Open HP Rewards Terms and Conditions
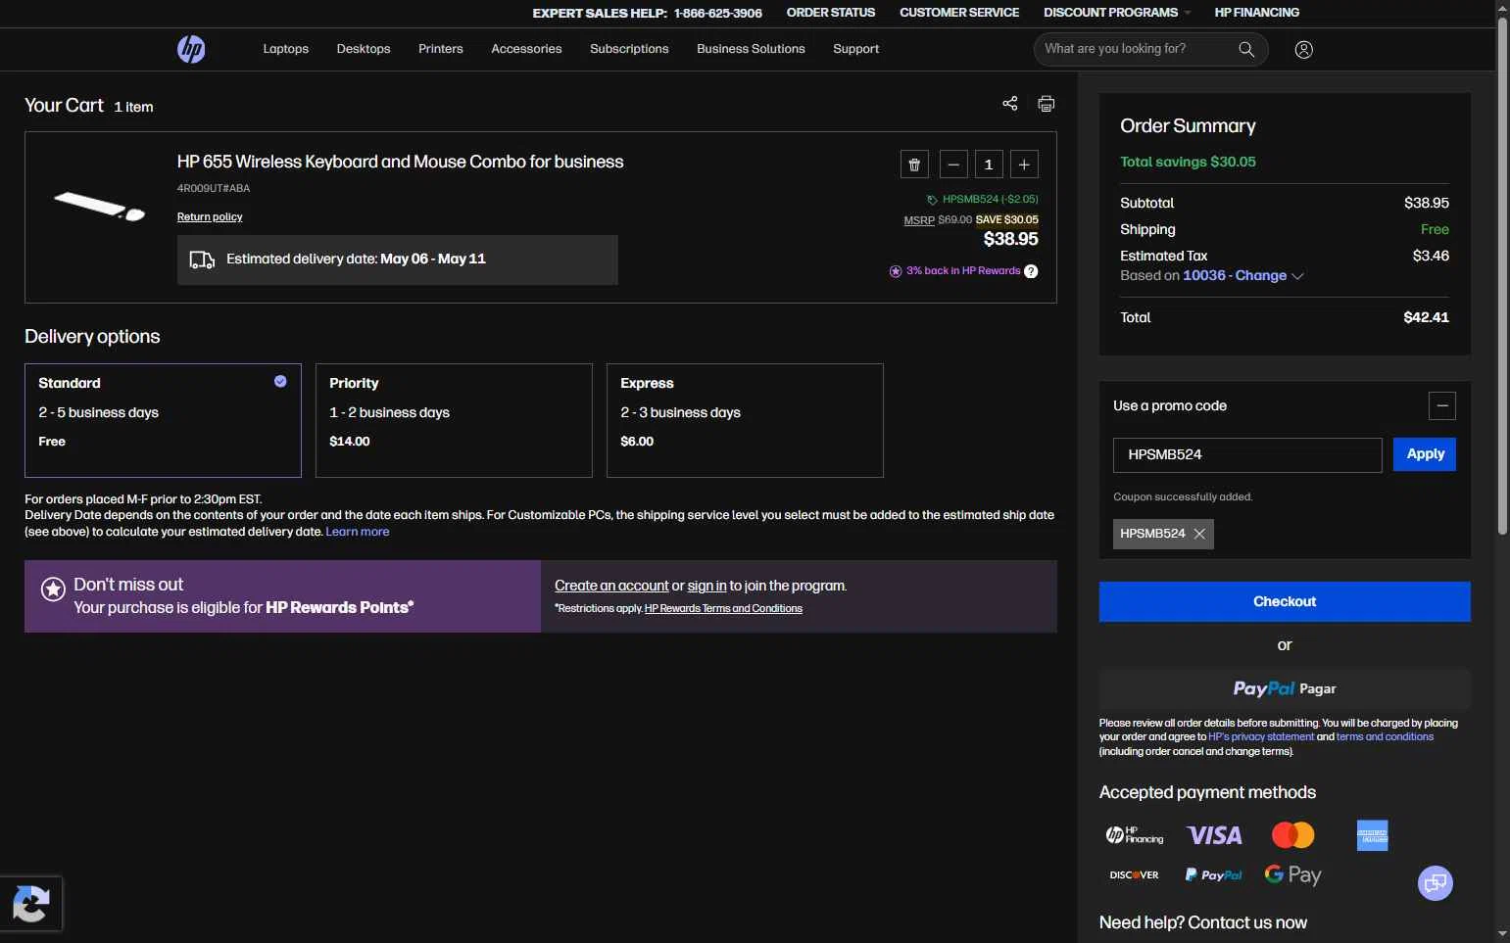1510x943 pixels. (723, 609)
